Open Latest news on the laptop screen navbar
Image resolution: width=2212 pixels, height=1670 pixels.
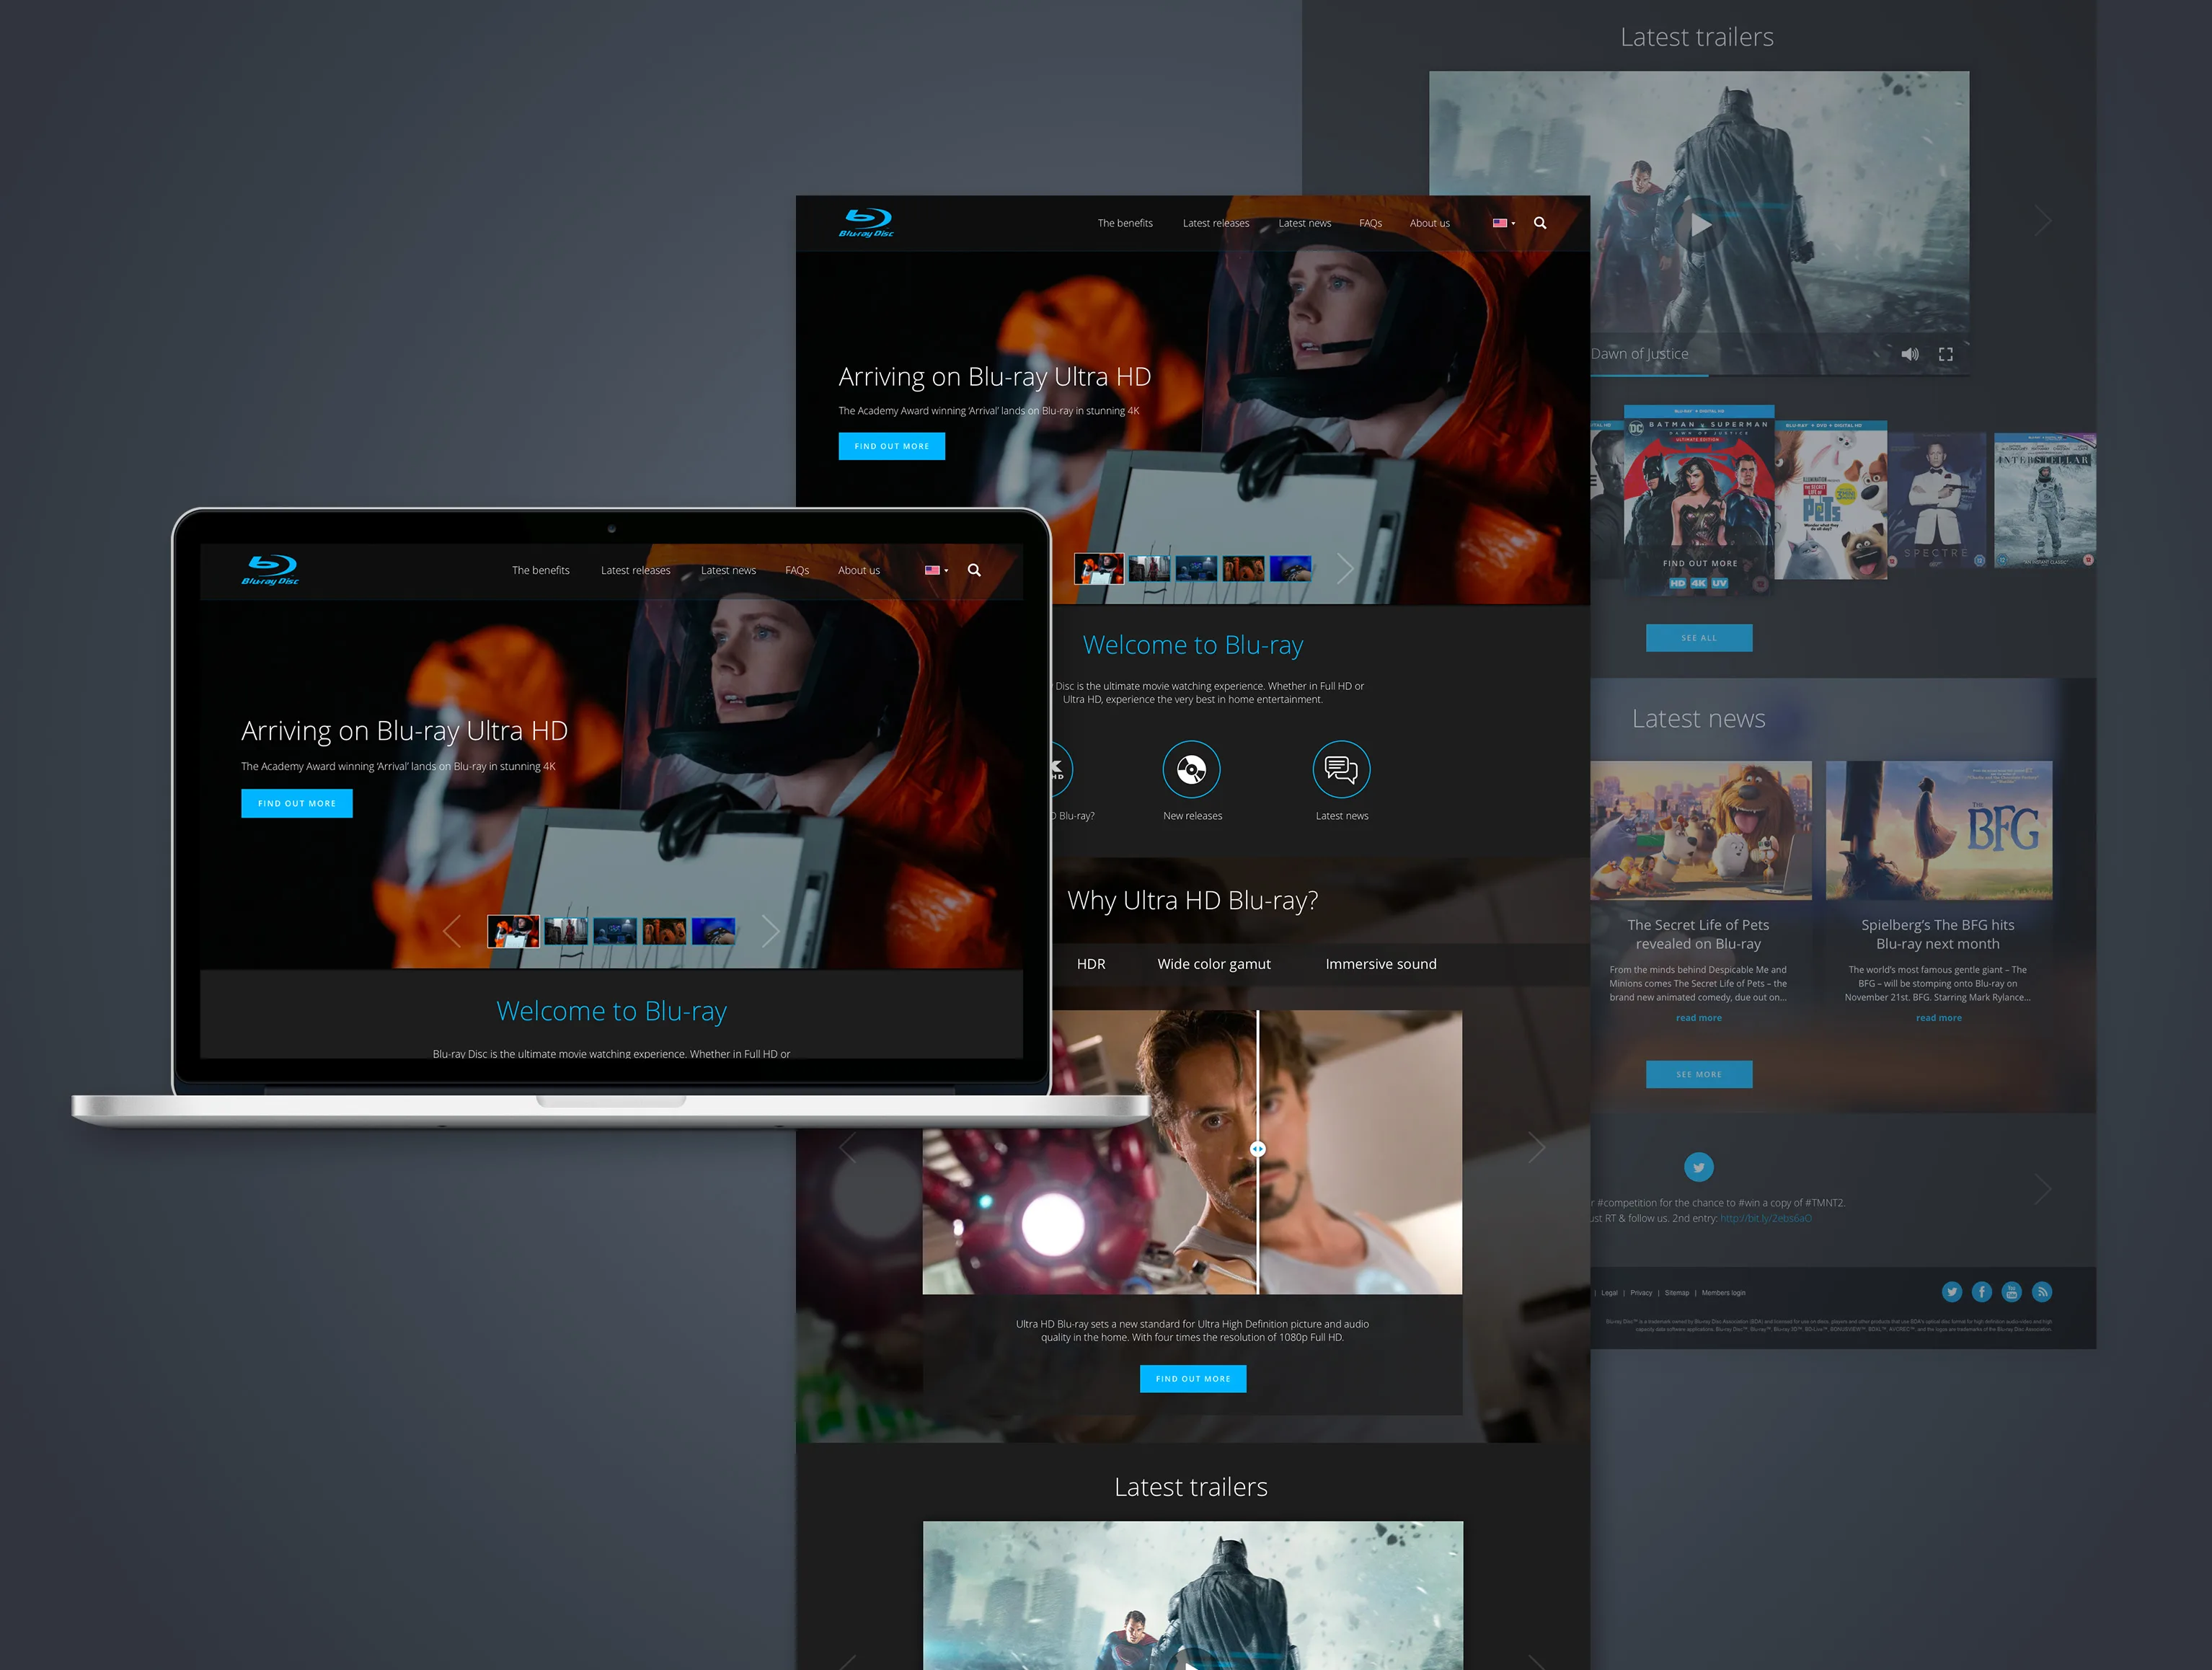(728, 570)
